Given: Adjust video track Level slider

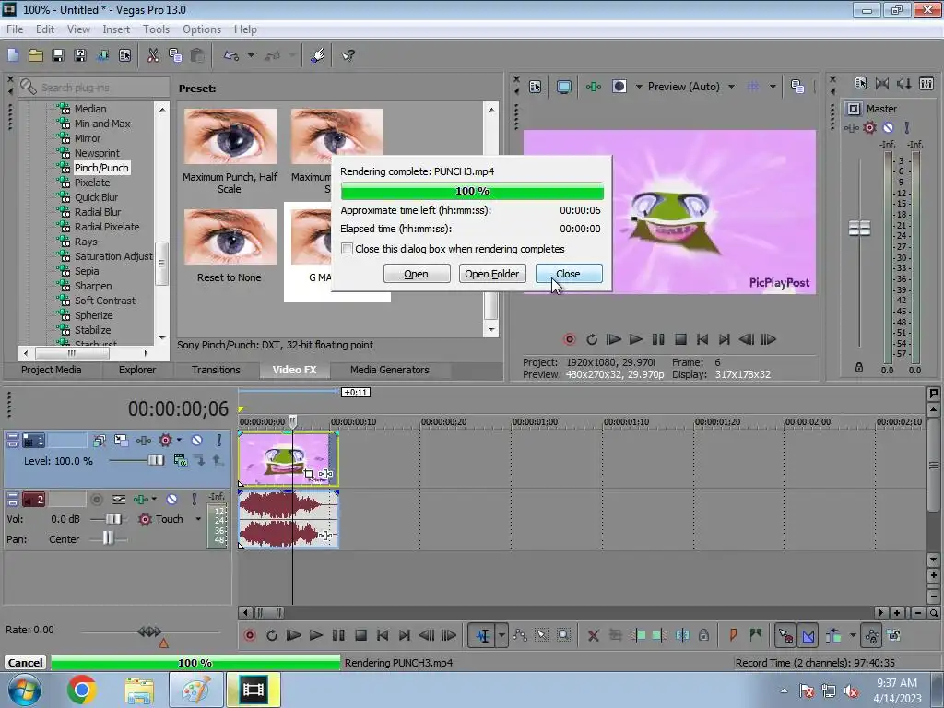Looking at the screenshot, I should coord(156,461).
